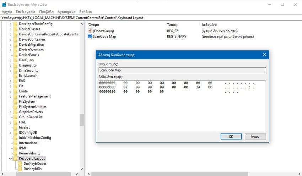Select the KernelVelocity tree item
The image size is (302, 176).
[x=30, y=153]
